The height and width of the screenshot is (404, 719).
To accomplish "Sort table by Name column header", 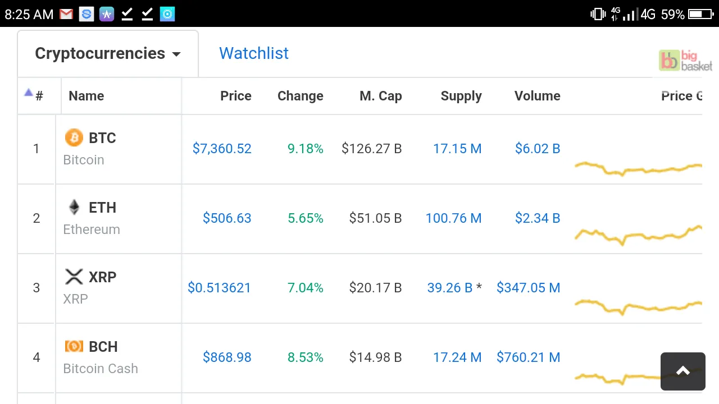I will click(86, 96).
